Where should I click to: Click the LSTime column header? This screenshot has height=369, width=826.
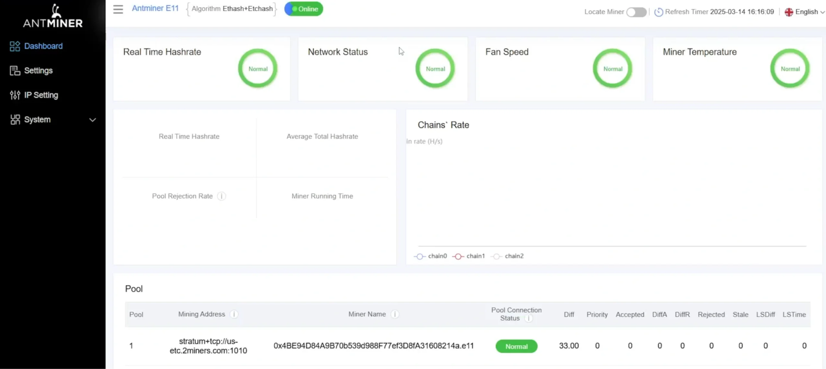tap(794, 315)
